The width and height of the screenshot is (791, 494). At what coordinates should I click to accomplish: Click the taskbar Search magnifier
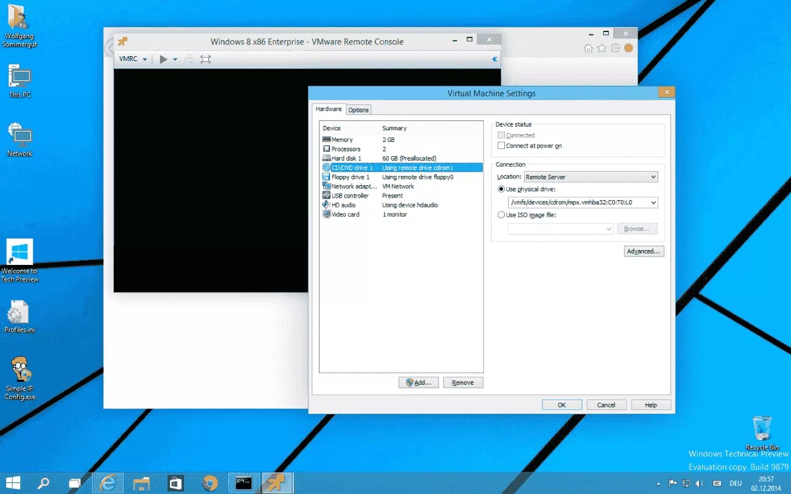coord(43,483)
